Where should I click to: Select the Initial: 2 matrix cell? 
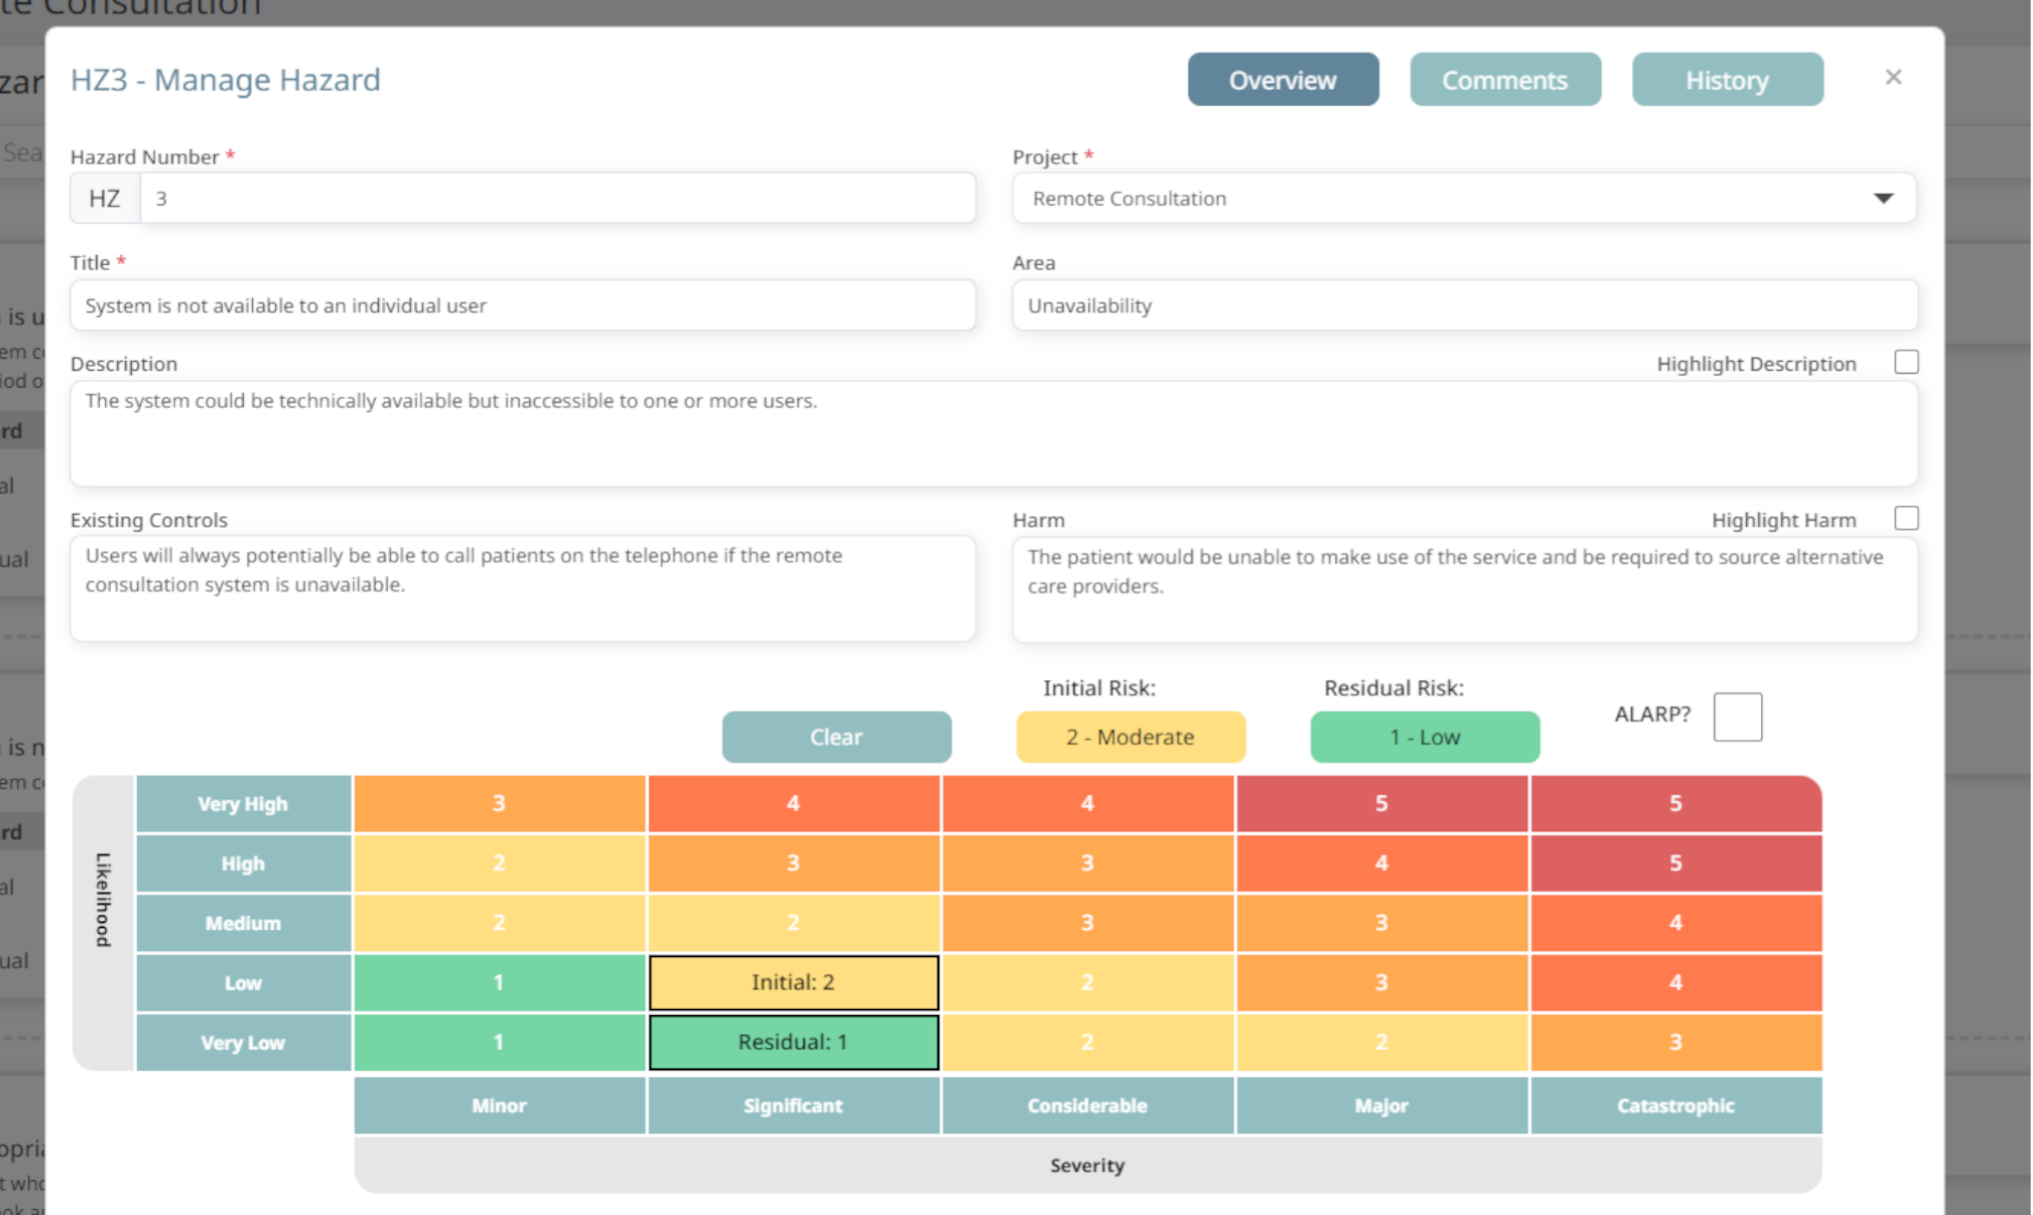[793, 982]
